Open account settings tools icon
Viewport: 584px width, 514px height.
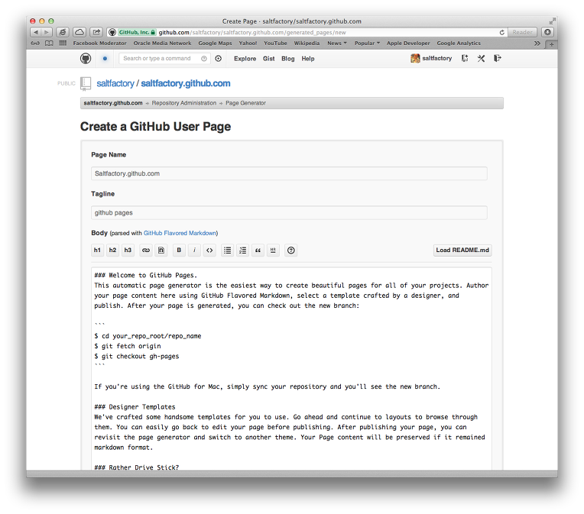coord(482,59)
